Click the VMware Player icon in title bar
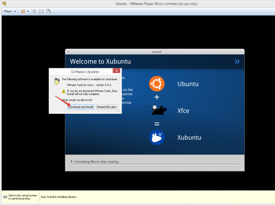The width and height of the screenshot is (275, 205). pyautogui.click(x=4, y=3)
